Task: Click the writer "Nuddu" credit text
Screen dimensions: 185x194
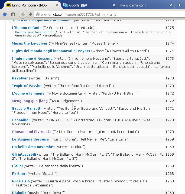Action: 70,147
